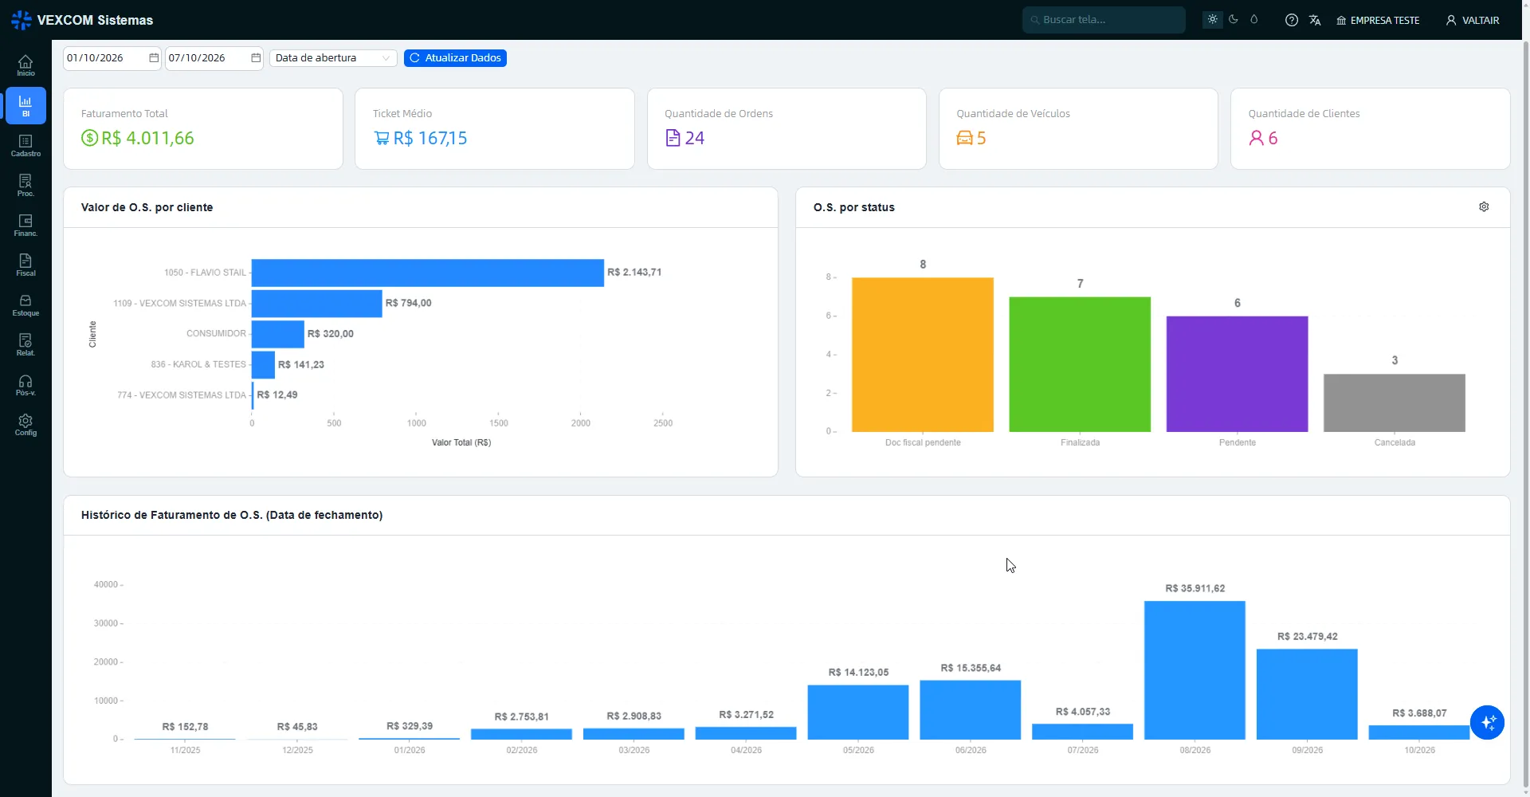Open the Financ. sidebar module
The image size is (1530, 797).
(x=25, y=225)
